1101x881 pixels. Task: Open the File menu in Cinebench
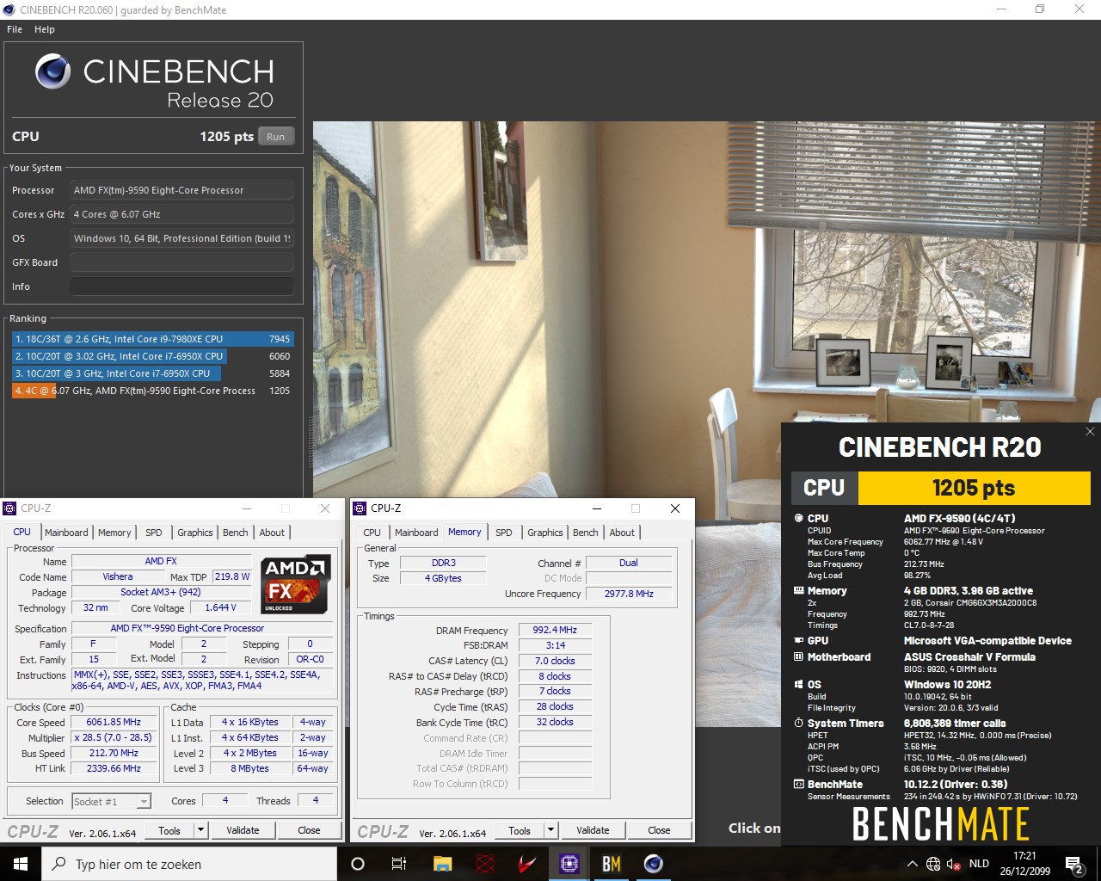click(x=15, y=29)
